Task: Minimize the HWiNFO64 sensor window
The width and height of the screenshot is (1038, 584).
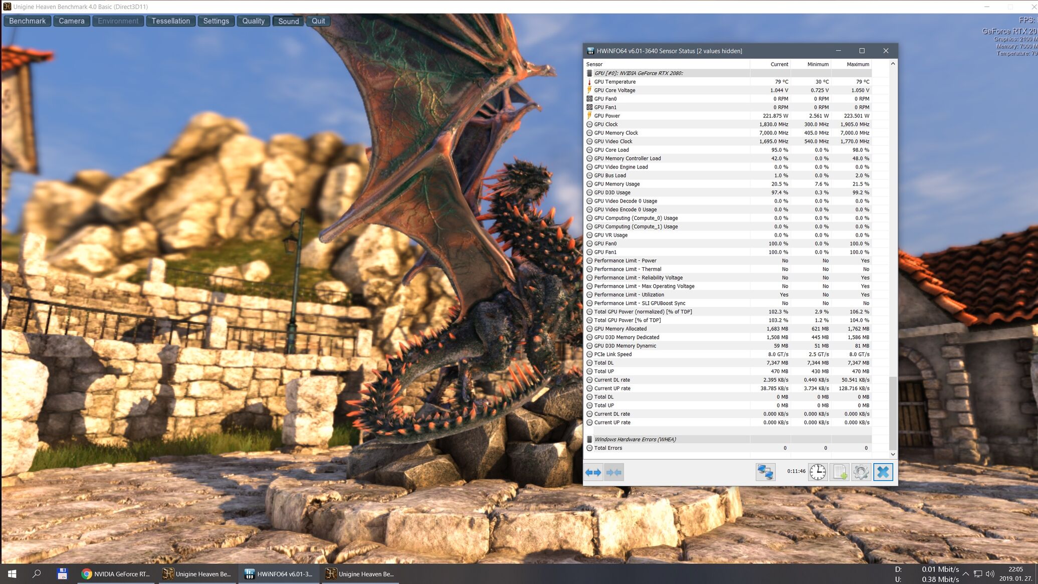Action: tap(839, 51)
